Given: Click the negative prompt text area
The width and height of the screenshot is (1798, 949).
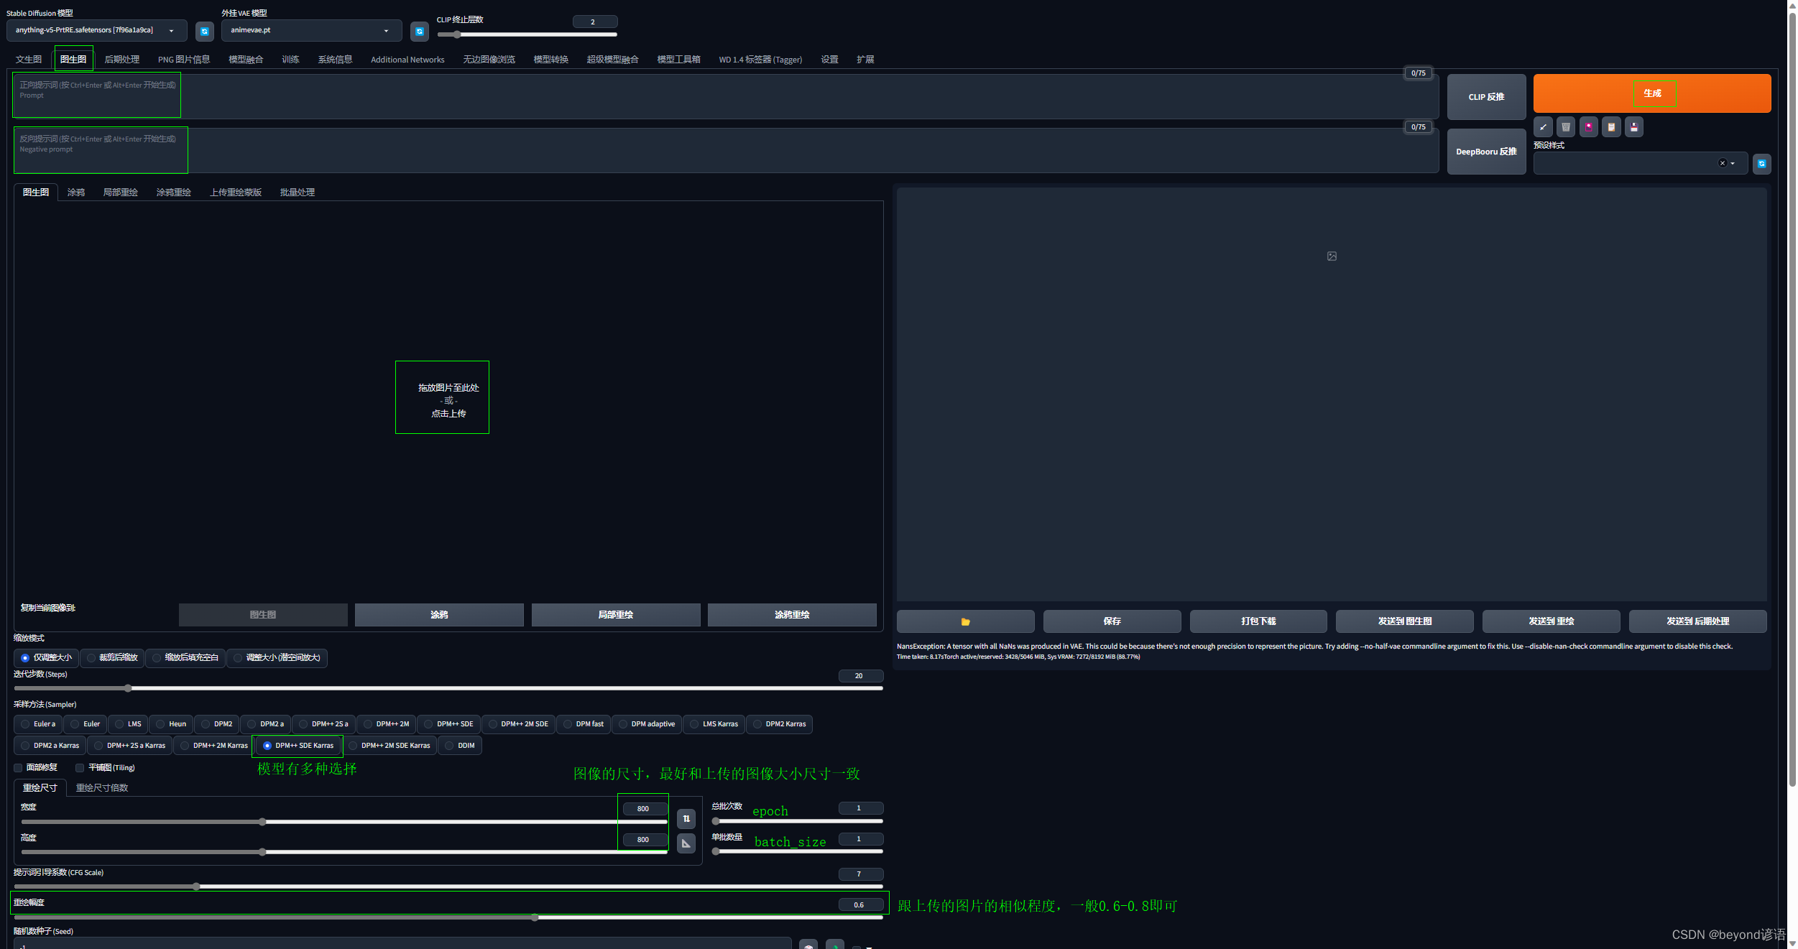Looking at the screenshot, I should [x=725, y=150].
